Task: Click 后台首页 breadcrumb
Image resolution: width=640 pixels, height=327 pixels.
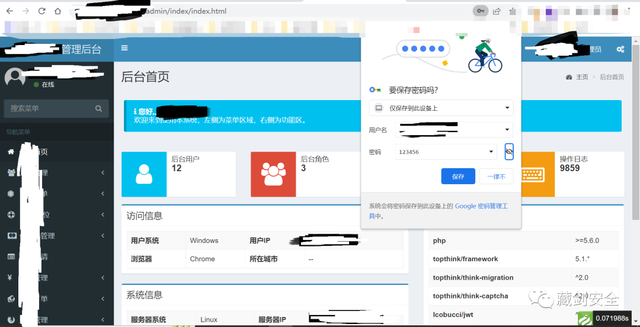Action: click(612, 77)
